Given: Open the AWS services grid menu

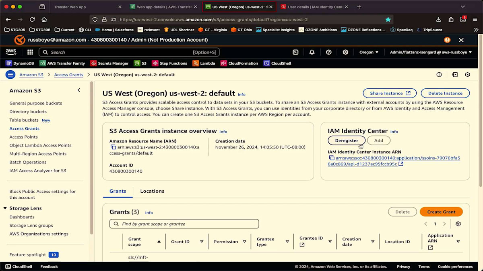Looking at the screenshot, I should click(x=30, y=52).
